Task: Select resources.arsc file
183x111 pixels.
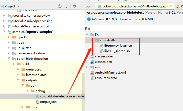Action: [x=106, y=78]
